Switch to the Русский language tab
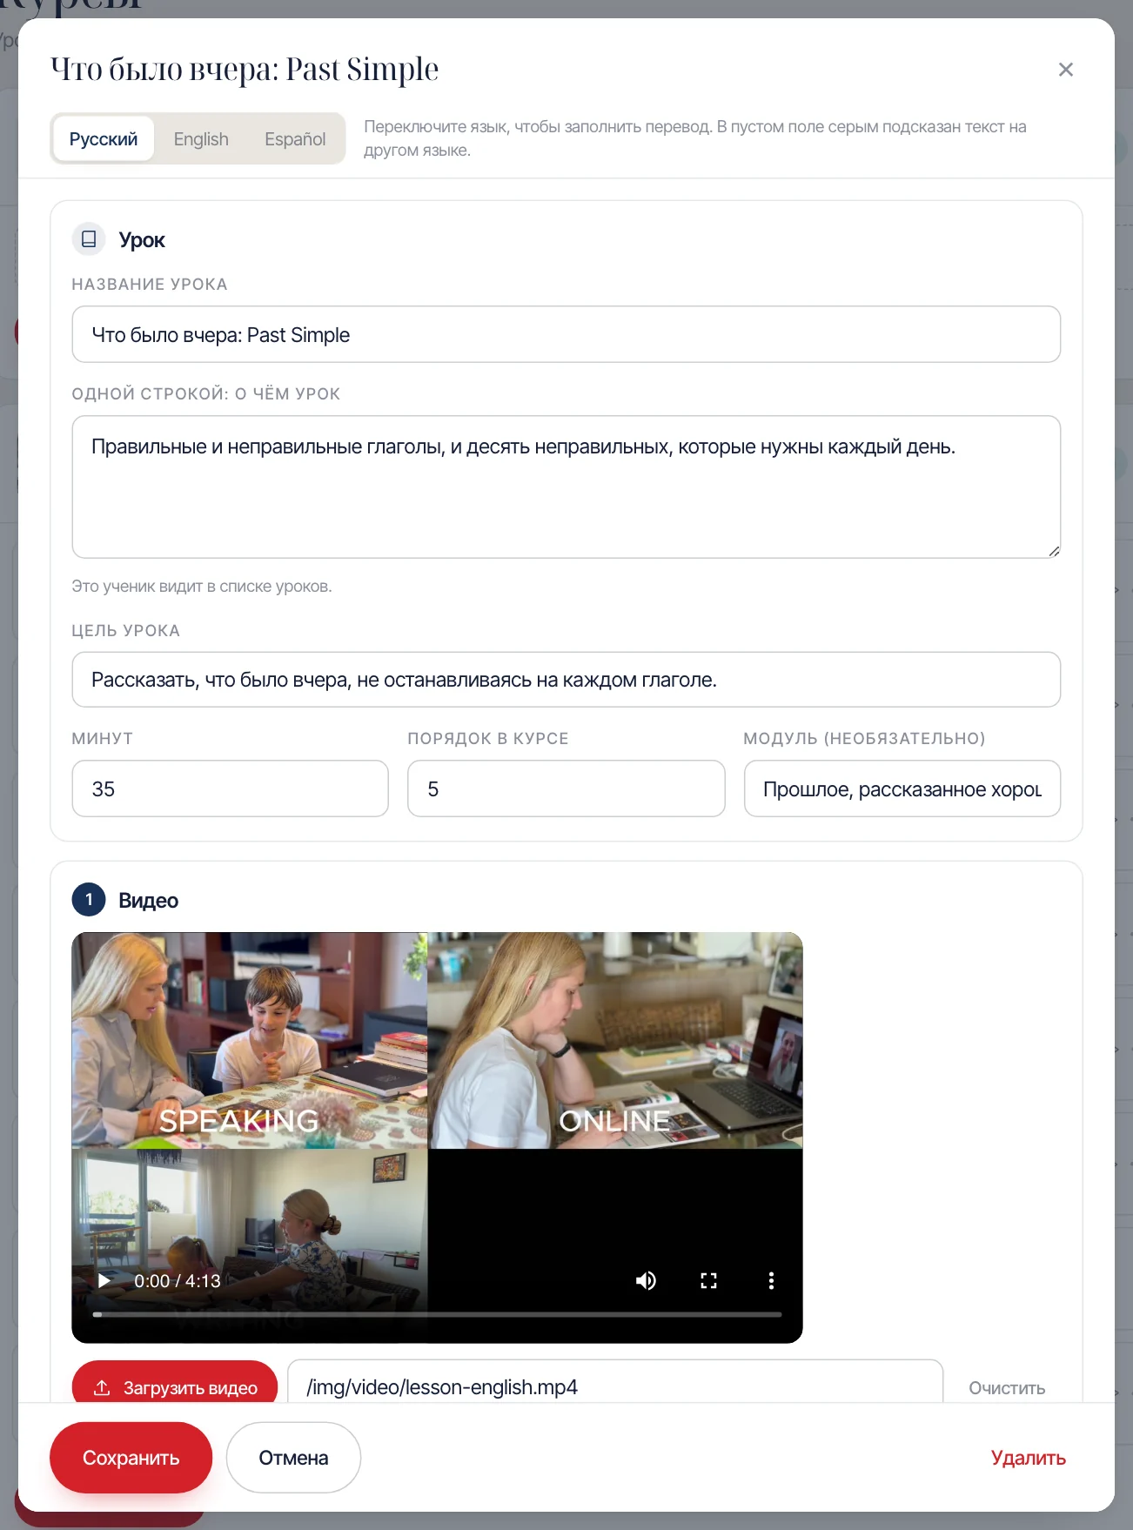This screenshot has height=1530, width=1133. point(104,139)
